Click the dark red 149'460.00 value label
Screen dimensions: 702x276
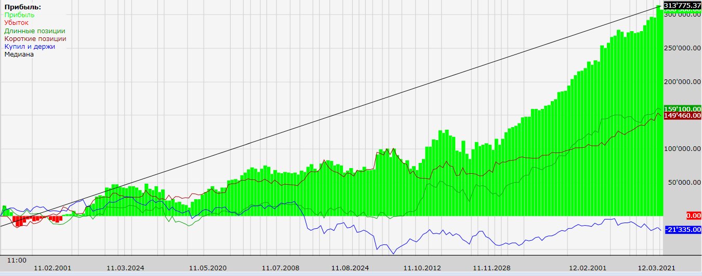pyautogui.click(x=682, y=116)
